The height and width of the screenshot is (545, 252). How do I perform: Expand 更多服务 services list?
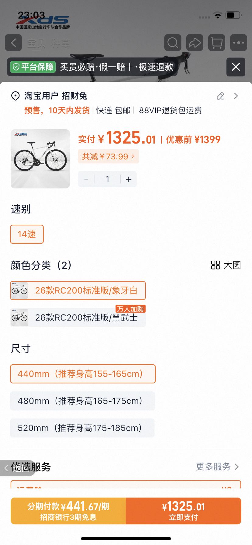click(x=218, y=467)
